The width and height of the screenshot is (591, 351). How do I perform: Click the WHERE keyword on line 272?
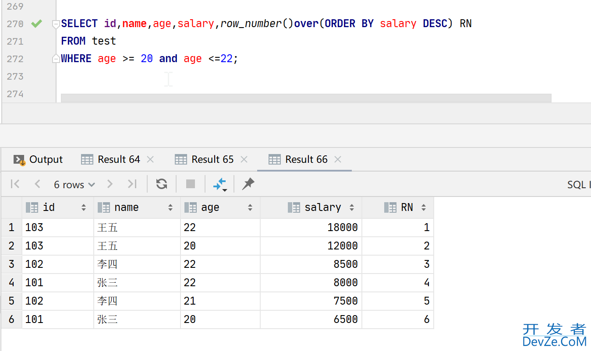(76, 59)
